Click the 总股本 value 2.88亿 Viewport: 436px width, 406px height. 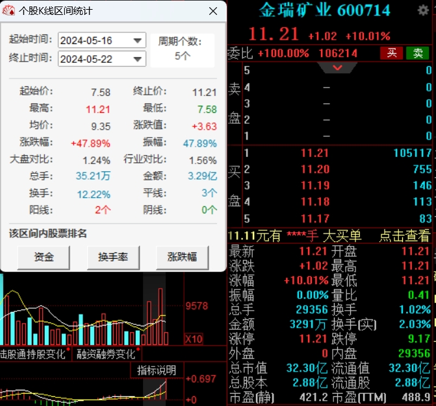click(x=310, y=383)
